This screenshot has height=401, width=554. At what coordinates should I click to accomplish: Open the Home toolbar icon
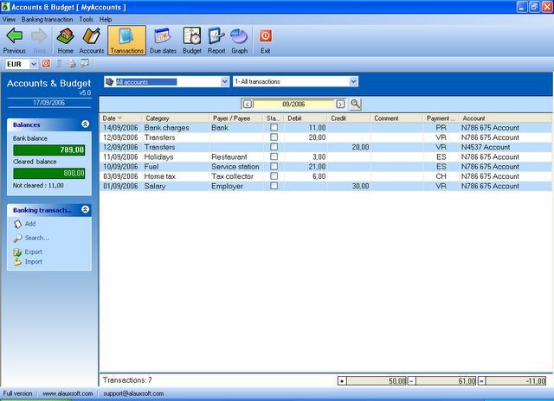[x=65, y=40]
